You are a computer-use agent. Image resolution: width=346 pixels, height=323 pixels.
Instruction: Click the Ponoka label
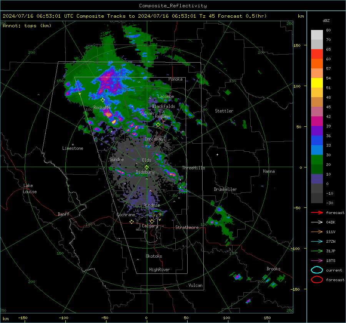(x=175, y=79)
